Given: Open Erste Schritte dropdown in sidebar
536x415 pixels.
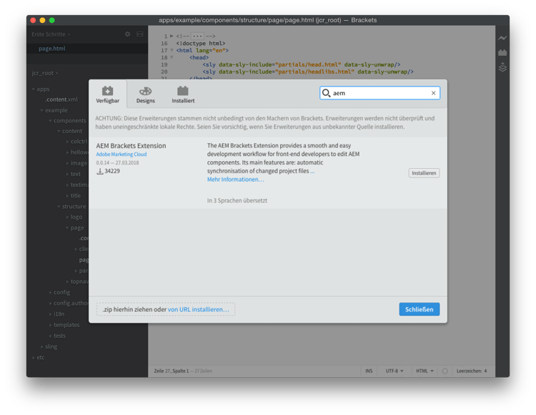Looking at the screenshot, I should (x=51, y=34).
